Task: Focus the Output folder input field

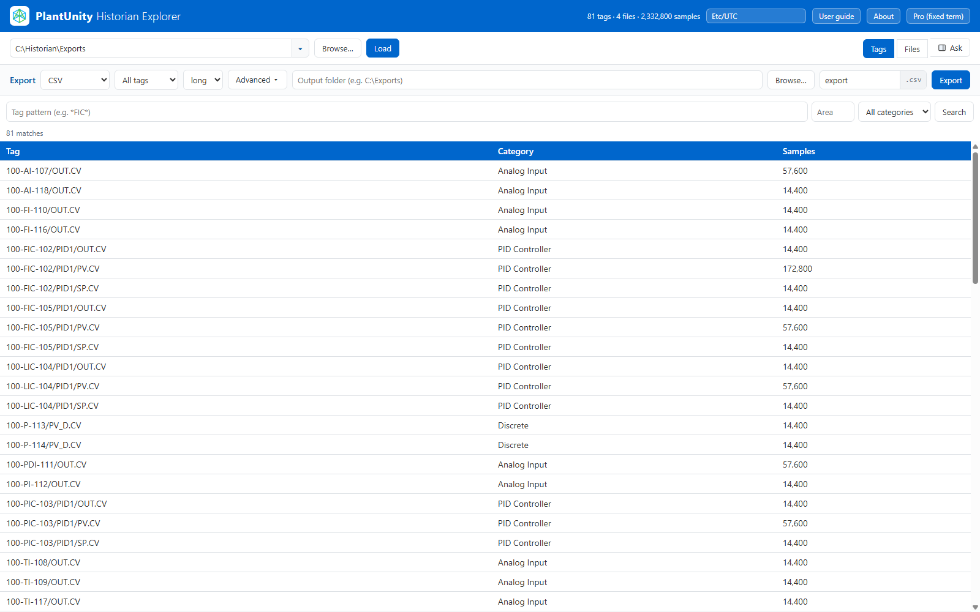Action: click(527, 80)
